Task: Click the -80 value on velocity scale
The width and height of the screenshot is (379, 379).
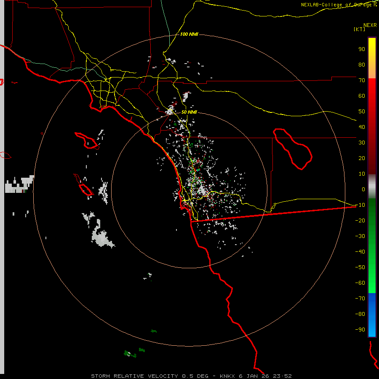Action: point(360,314)
